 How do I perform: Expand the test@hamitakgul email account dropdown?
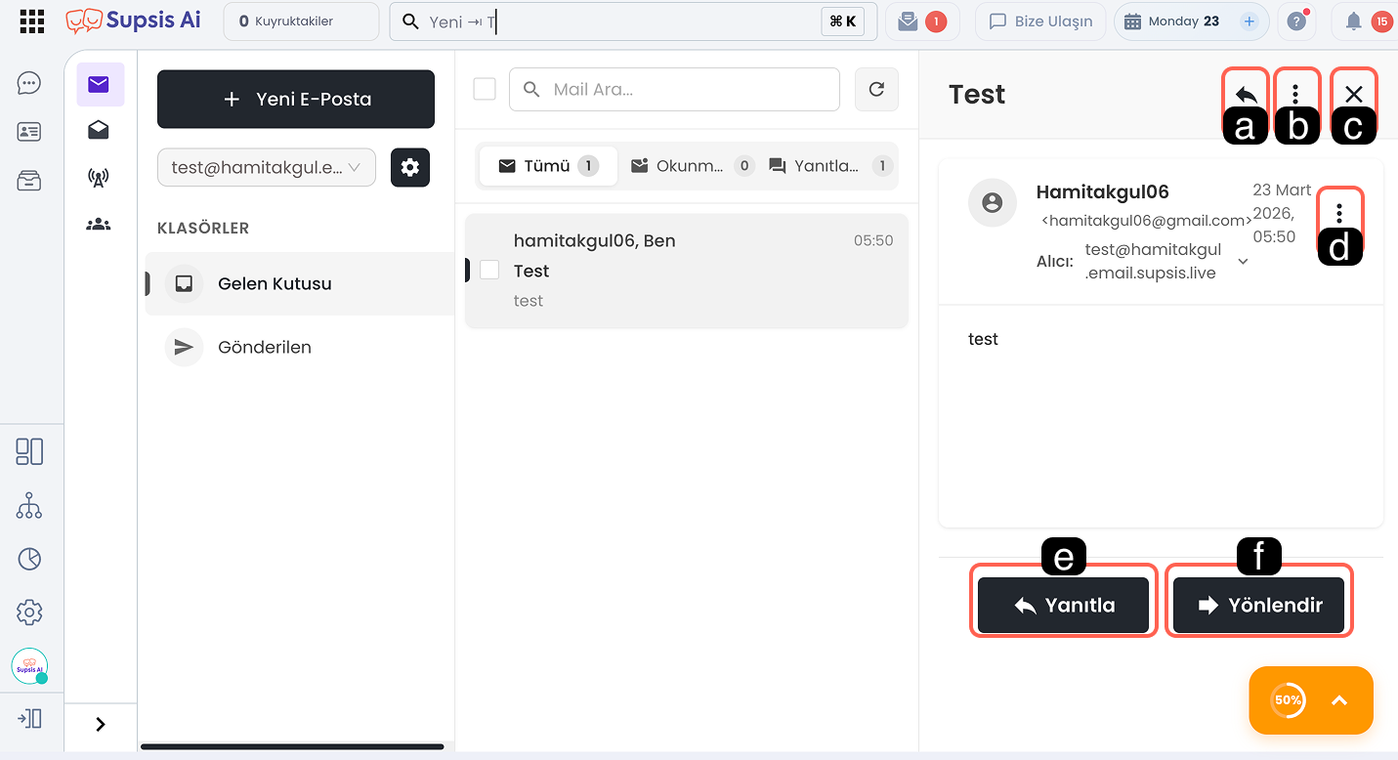tap(267, 167)
